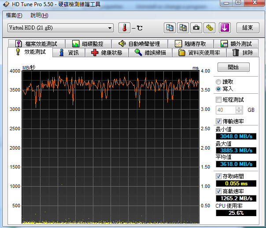Screen dimensions: 266x228
Task: Click the 結束 button
Action: (248, 28)
